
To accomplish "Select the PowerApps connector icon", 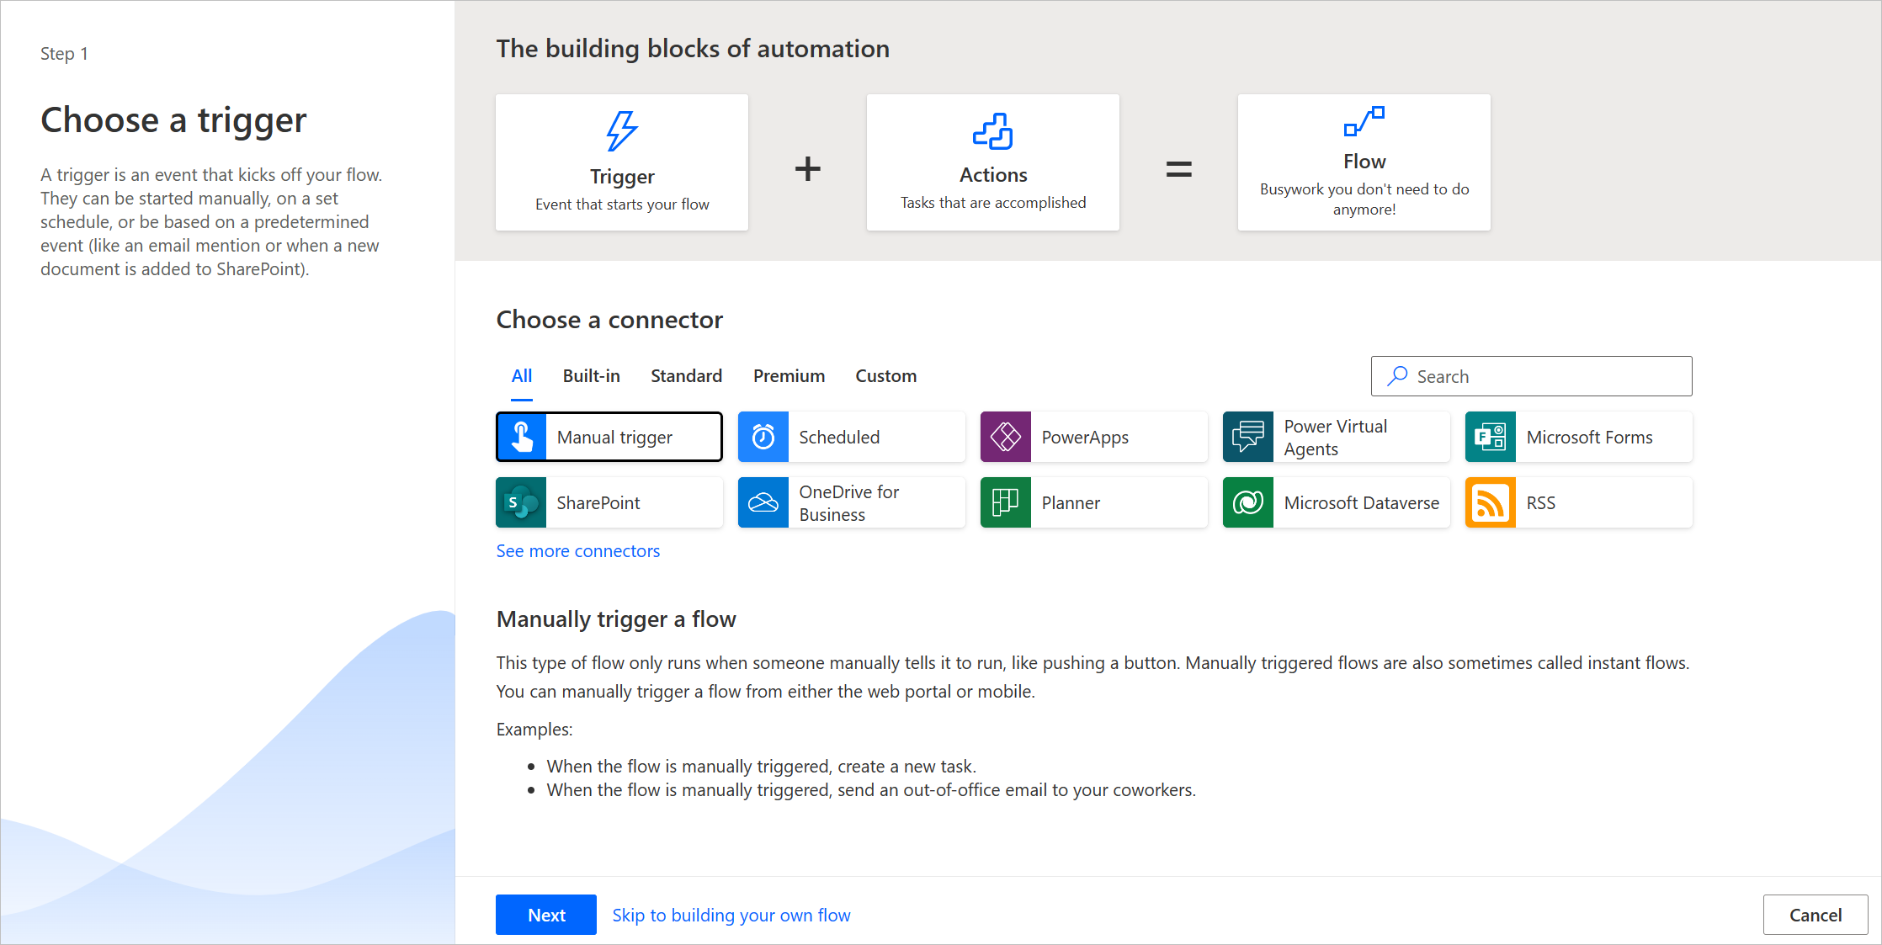I will [1006, 435].
